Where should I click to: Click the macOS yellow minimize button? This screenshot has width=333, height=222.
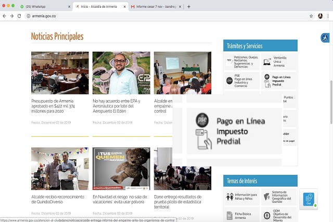(x=8, y=6)
